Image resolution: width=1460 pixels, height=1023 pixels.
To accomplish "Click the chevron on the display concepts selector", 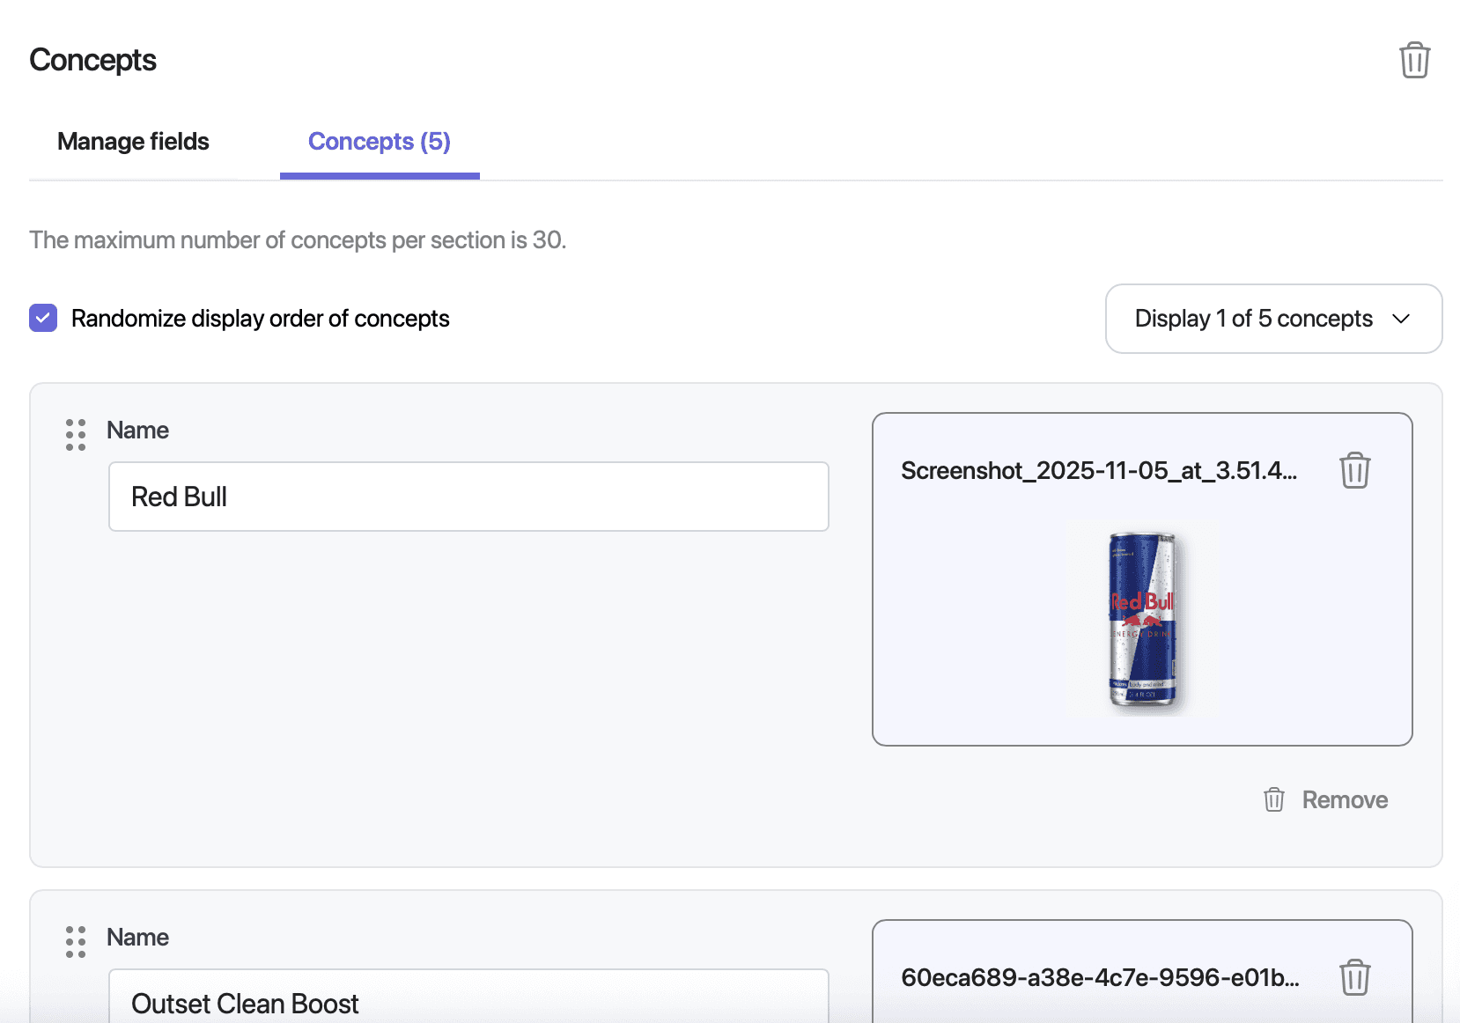I will point(1404,319).
